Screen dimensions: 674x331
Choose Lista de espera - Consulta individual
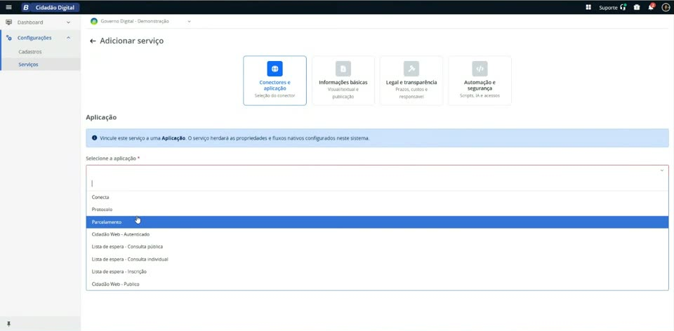[377, 259]
